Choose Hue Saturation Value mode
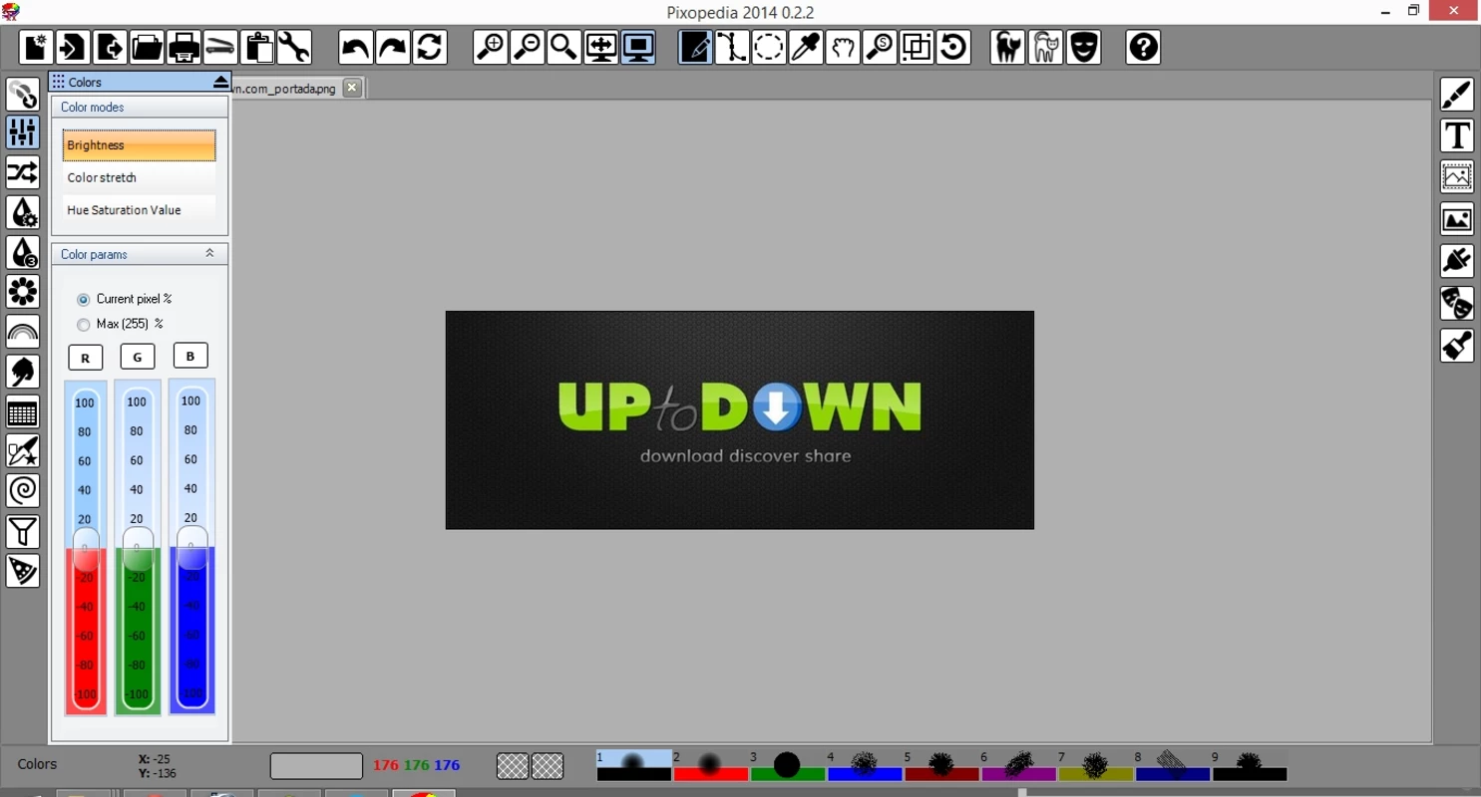Screen dimensions: 1481x797 click(x=140, y=210)
